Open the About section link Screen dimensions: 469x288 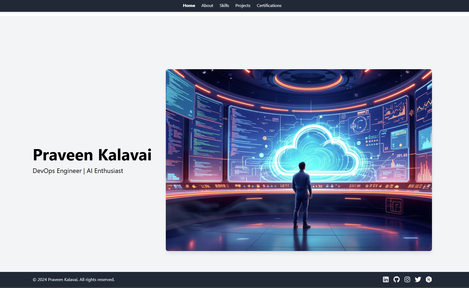click(x=207, y=6)
